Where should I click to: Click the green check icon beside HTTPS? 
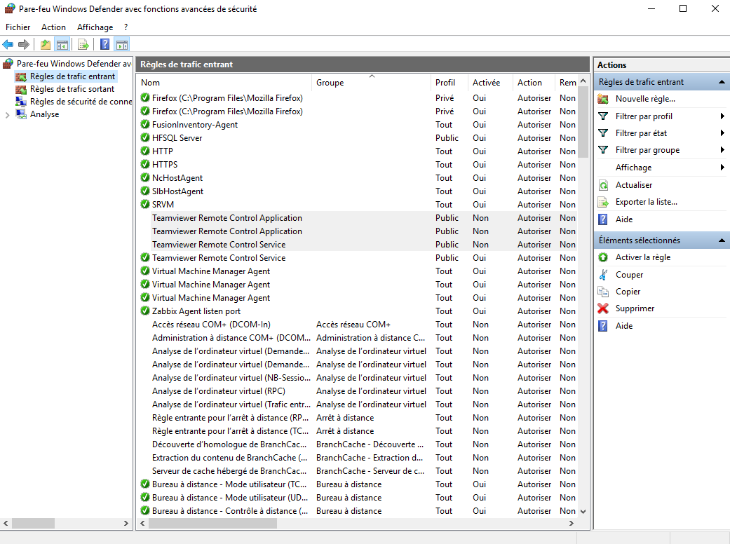[x=145, y=164]
